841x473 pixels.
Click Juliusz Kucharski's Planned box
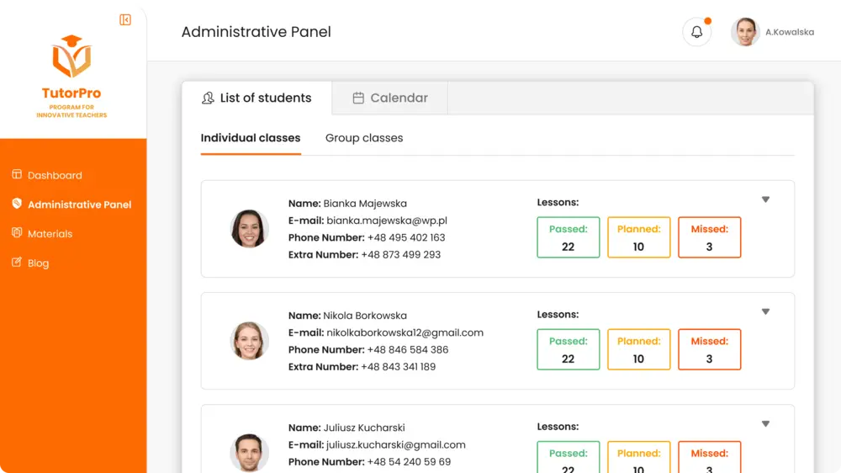639,457
